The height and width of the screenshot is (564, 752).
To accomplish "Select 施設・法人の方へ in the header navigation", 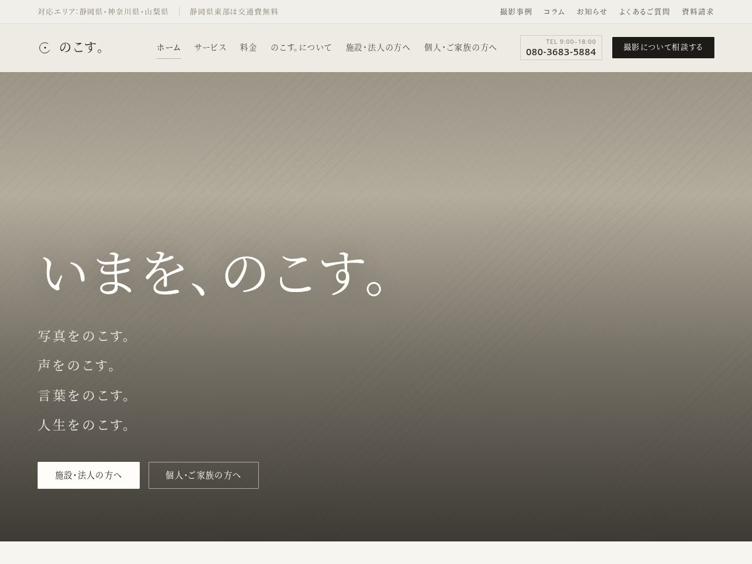I will (x=378, y=48).
